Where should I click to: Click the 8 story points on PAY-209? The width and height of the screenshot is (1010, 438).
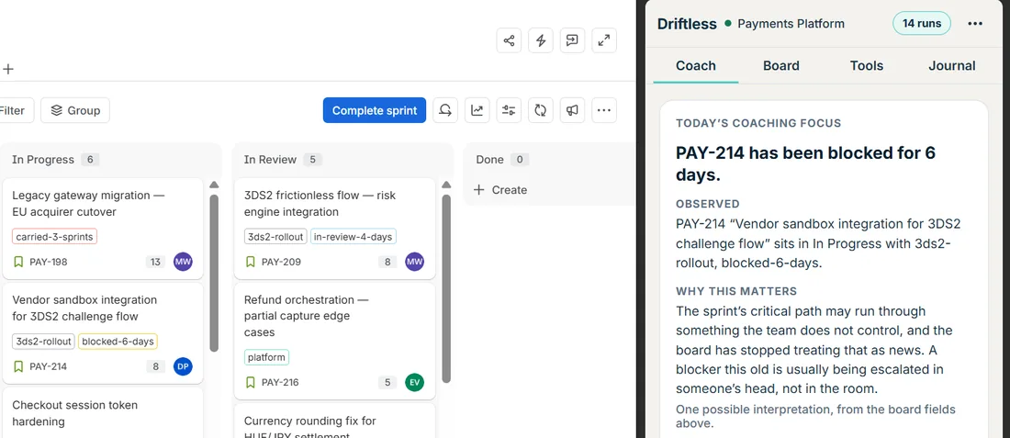coord(387,262)
